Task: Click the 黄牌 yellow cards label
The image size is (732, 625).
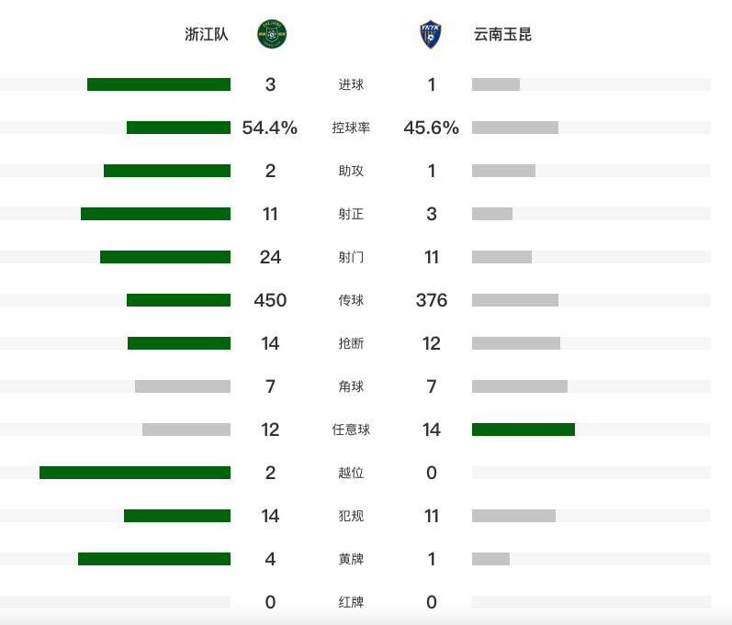Action: [351, 559]
